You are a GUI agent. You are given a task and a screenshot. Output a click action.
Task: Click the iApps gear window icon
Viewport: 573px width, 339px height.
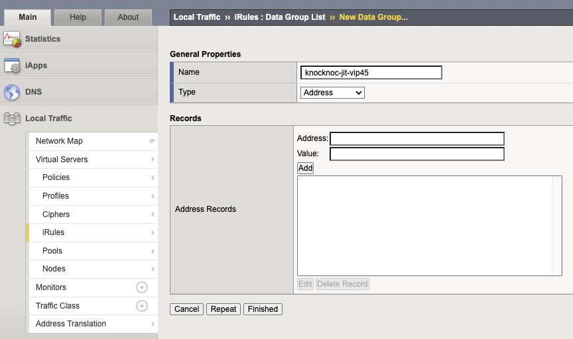(12, 66)
